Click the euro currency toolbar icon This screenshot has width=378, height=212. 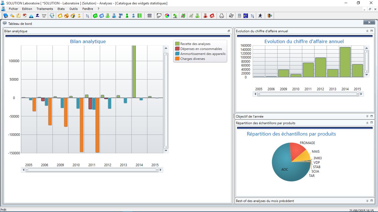pos(246,16)
